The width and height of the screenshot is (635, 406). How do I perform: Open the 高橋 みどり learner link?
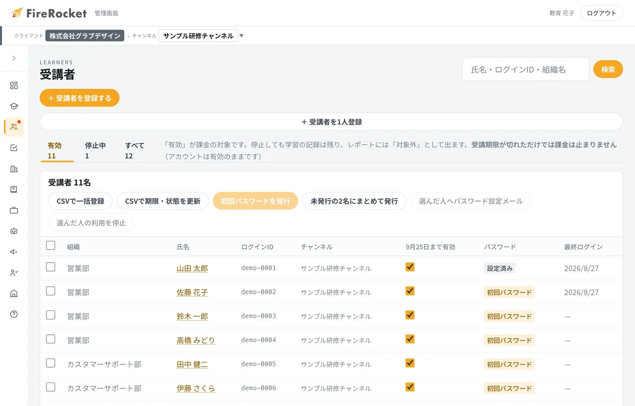tap(196, 340)
